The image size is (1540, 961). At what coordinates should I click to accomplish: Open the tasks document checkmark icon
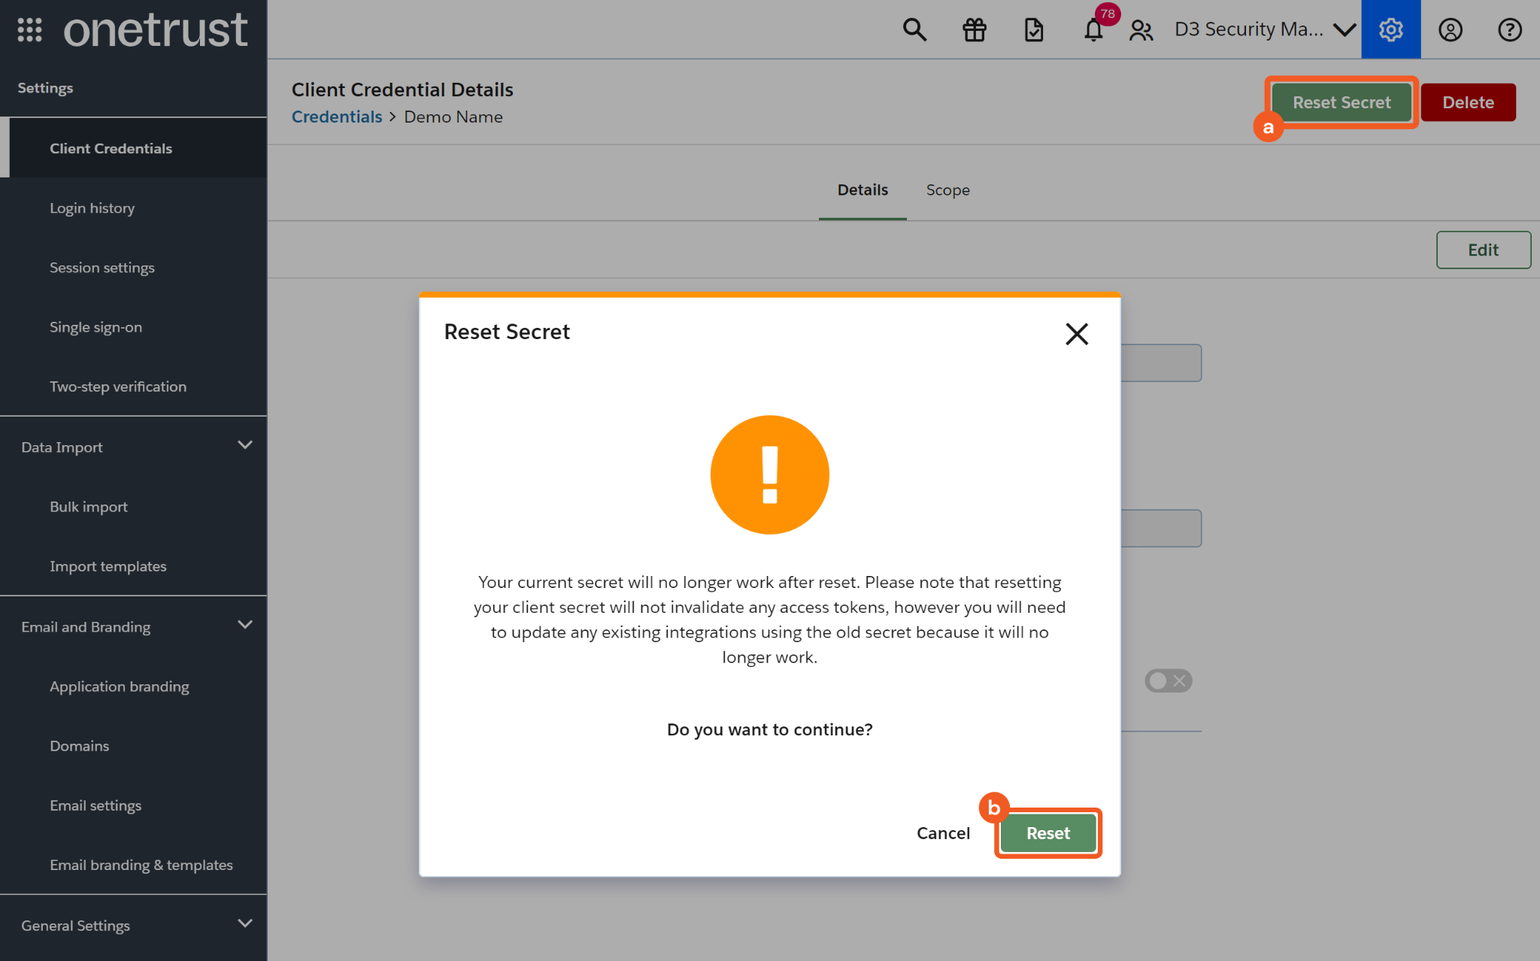tap(1034, 30)
